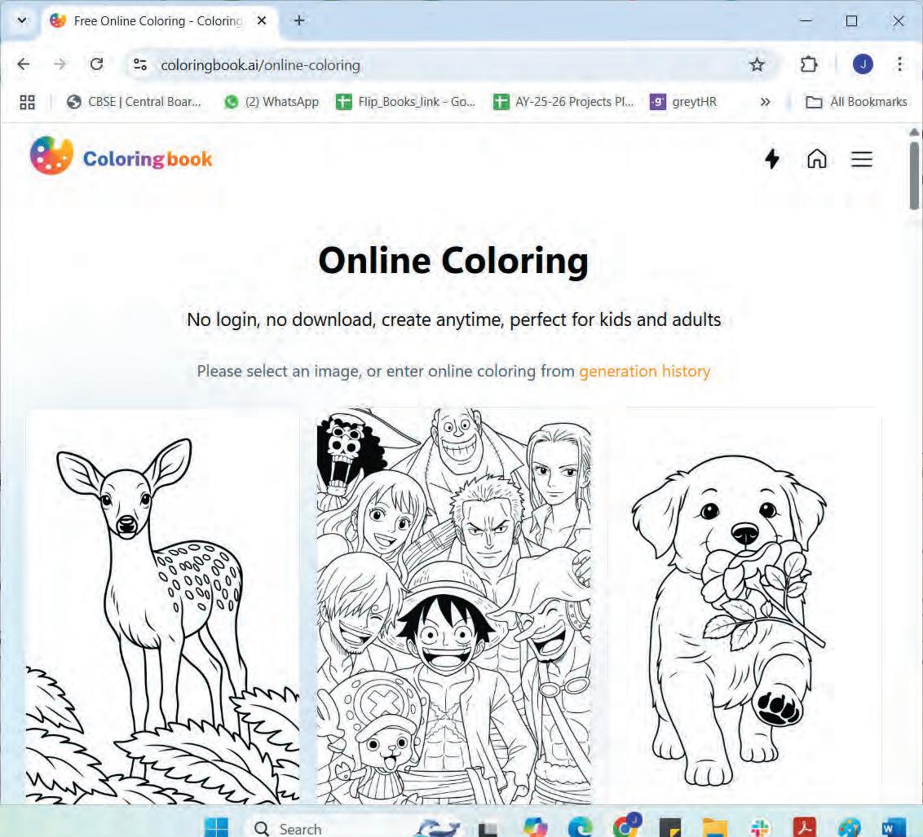Go back to the previous page
This screenshot has height=837, width=923.
[x=24, y=64]
